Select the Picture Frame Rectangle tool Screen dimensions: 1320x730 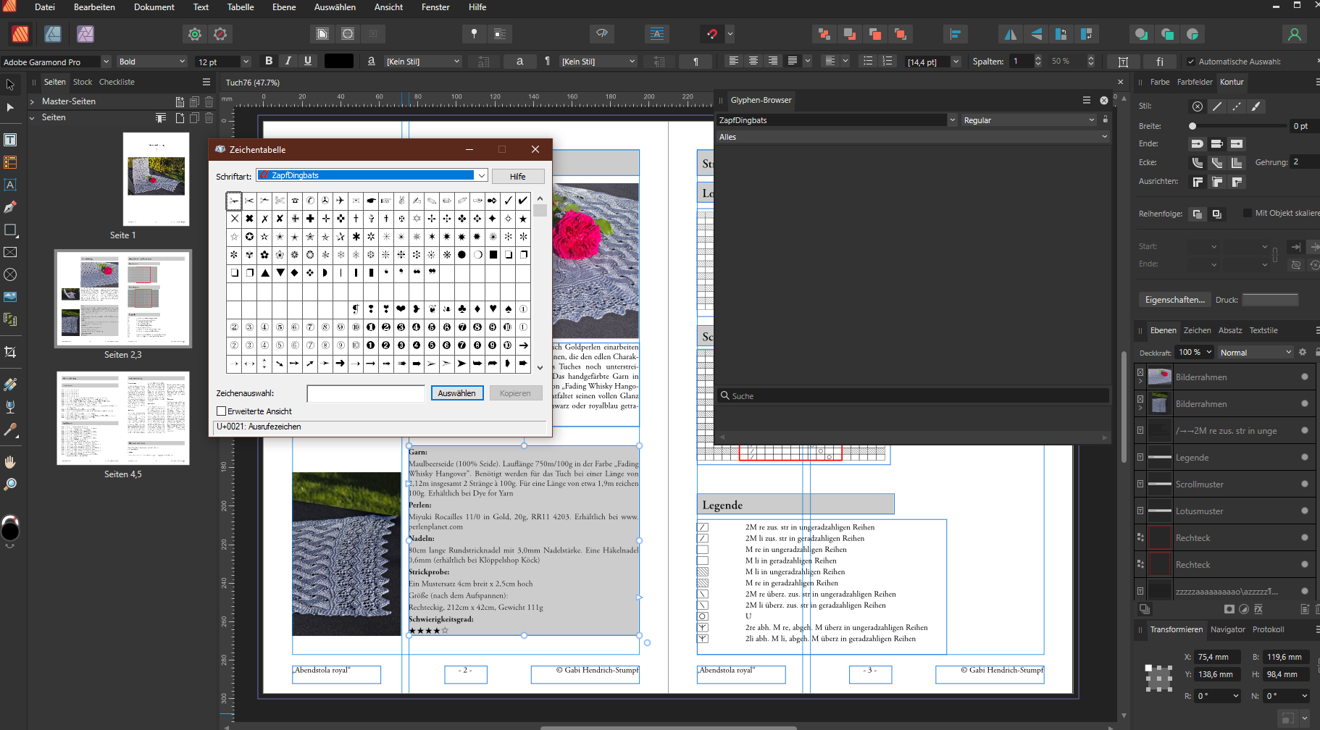coord(10,252)
